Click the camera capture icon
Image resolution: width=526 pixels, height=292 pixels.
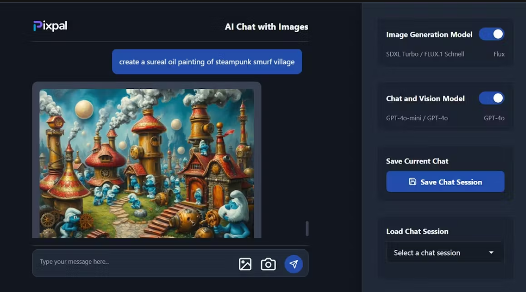click(x=268, y=264)
